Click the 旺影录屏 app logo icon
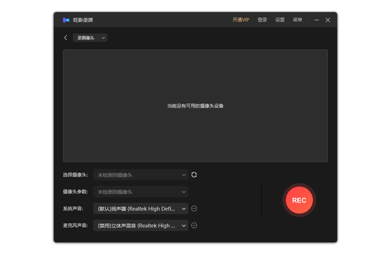386x257 pixels. [x=66, y=20]
